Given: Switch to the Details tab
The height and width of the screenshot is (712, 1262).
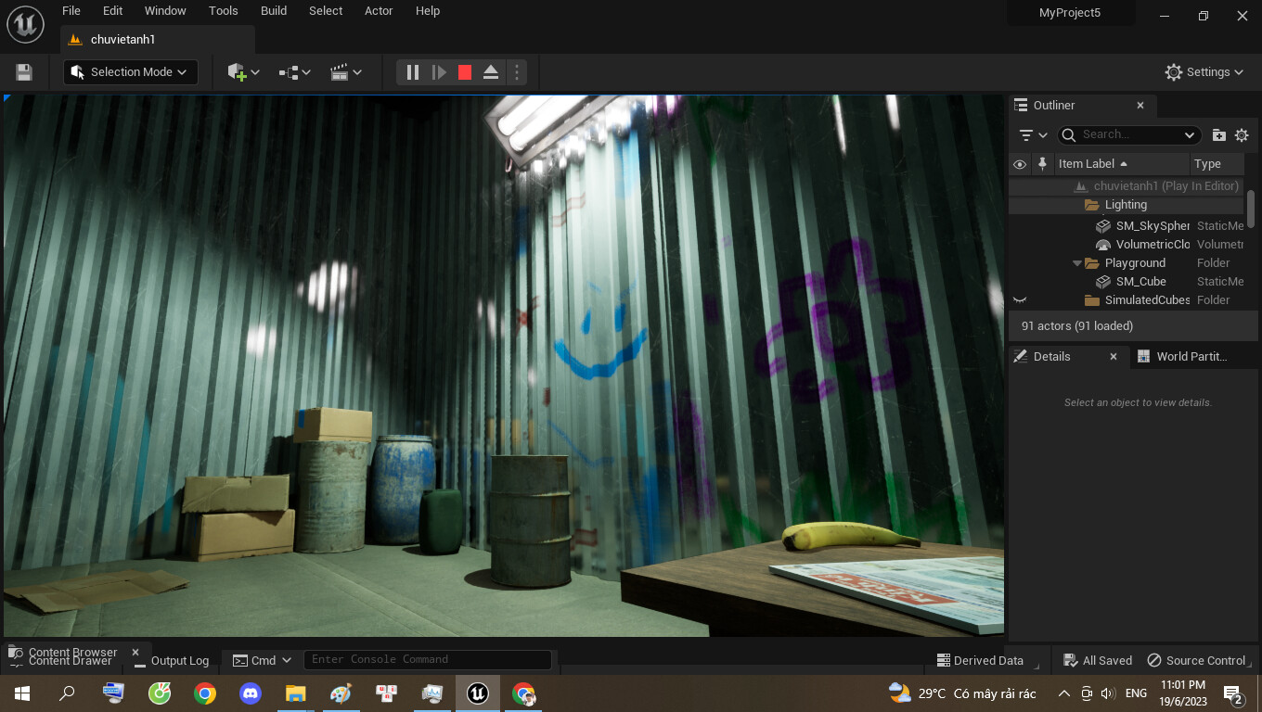Looking at the screenshot, I should [1051, 357].
